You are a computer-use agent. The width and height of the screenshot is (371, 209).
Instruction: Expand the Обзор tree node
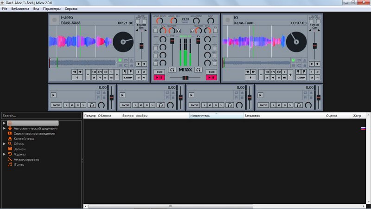point(4,144)
